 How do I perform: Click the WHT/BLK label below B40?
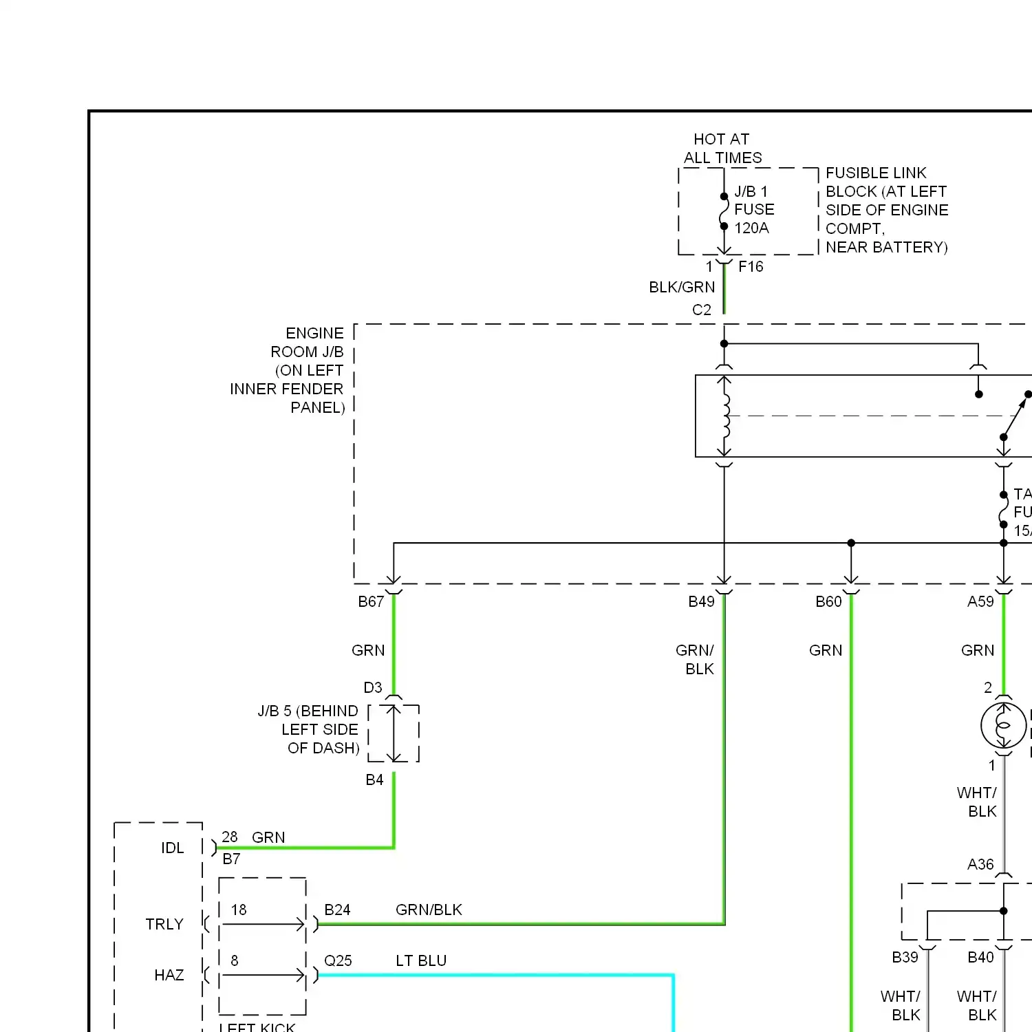click(976, 1006)
